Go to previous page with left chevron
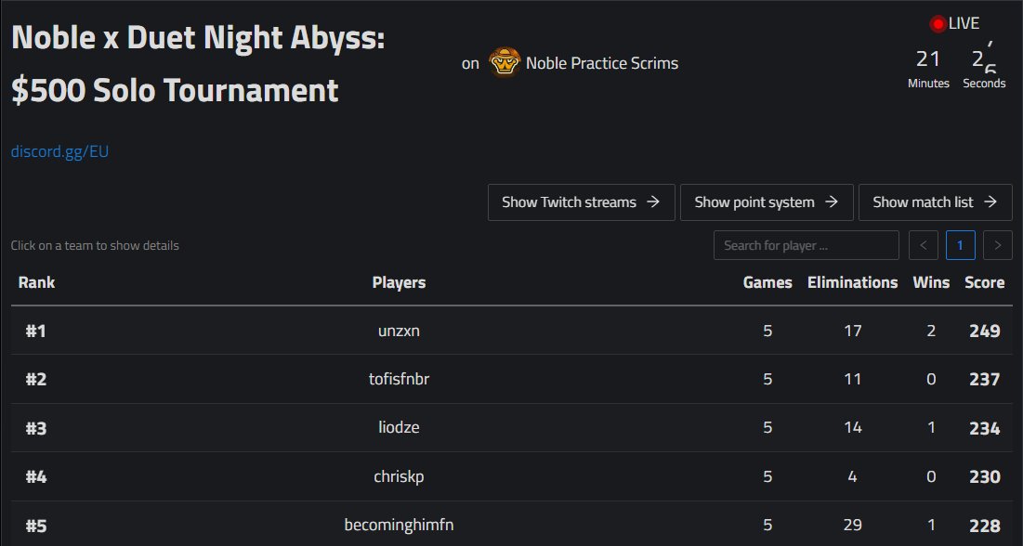Viewport: 1023px width, 546px height. [924, 245]
